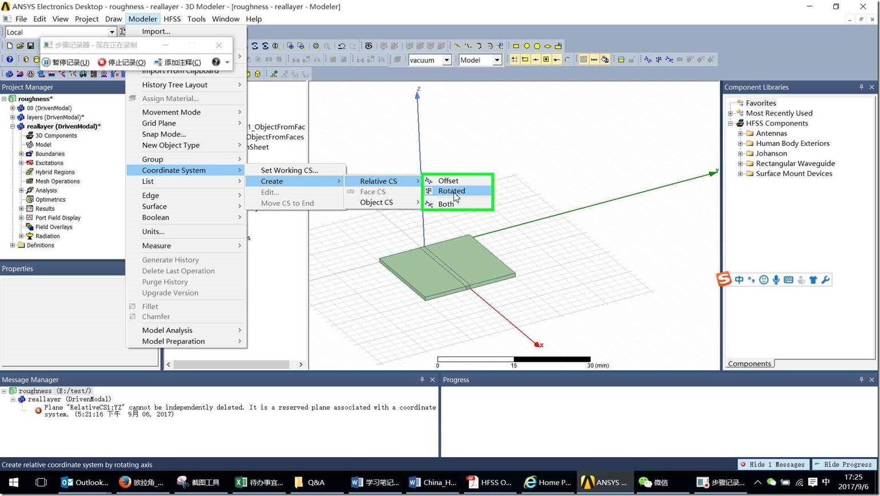Click Stop Record button in Steps Recorder
The height and width of the screenshot is (496, 880).
point(122,62)
